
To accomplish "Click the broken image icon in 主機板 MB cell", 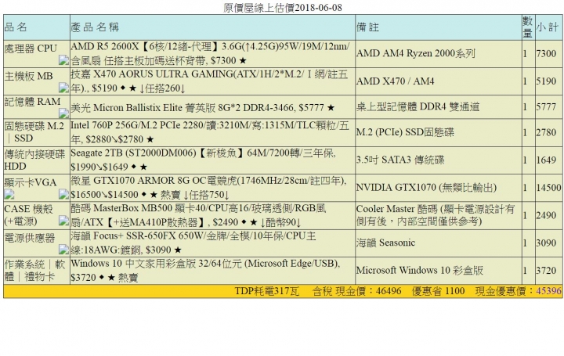I will tap(63, 88).
